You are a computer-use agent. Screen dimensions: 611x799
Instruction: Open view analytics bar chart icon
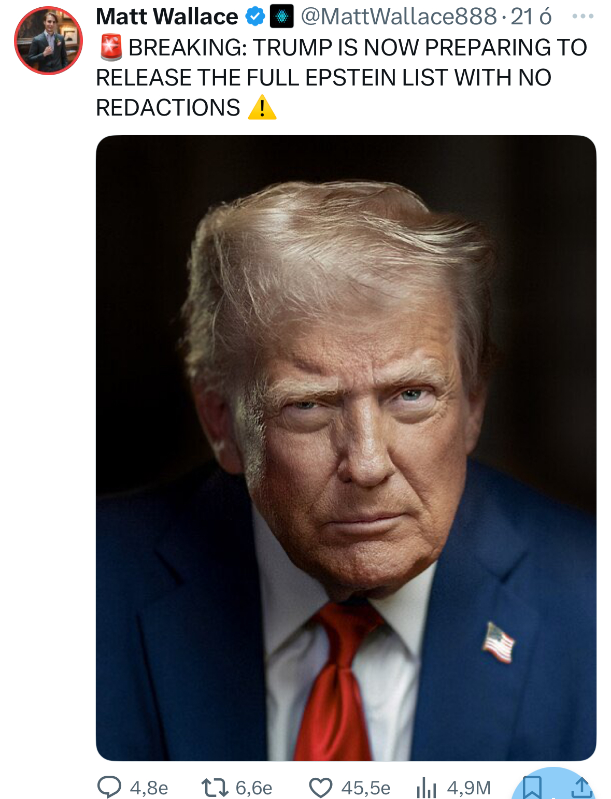tap(426, 788)
